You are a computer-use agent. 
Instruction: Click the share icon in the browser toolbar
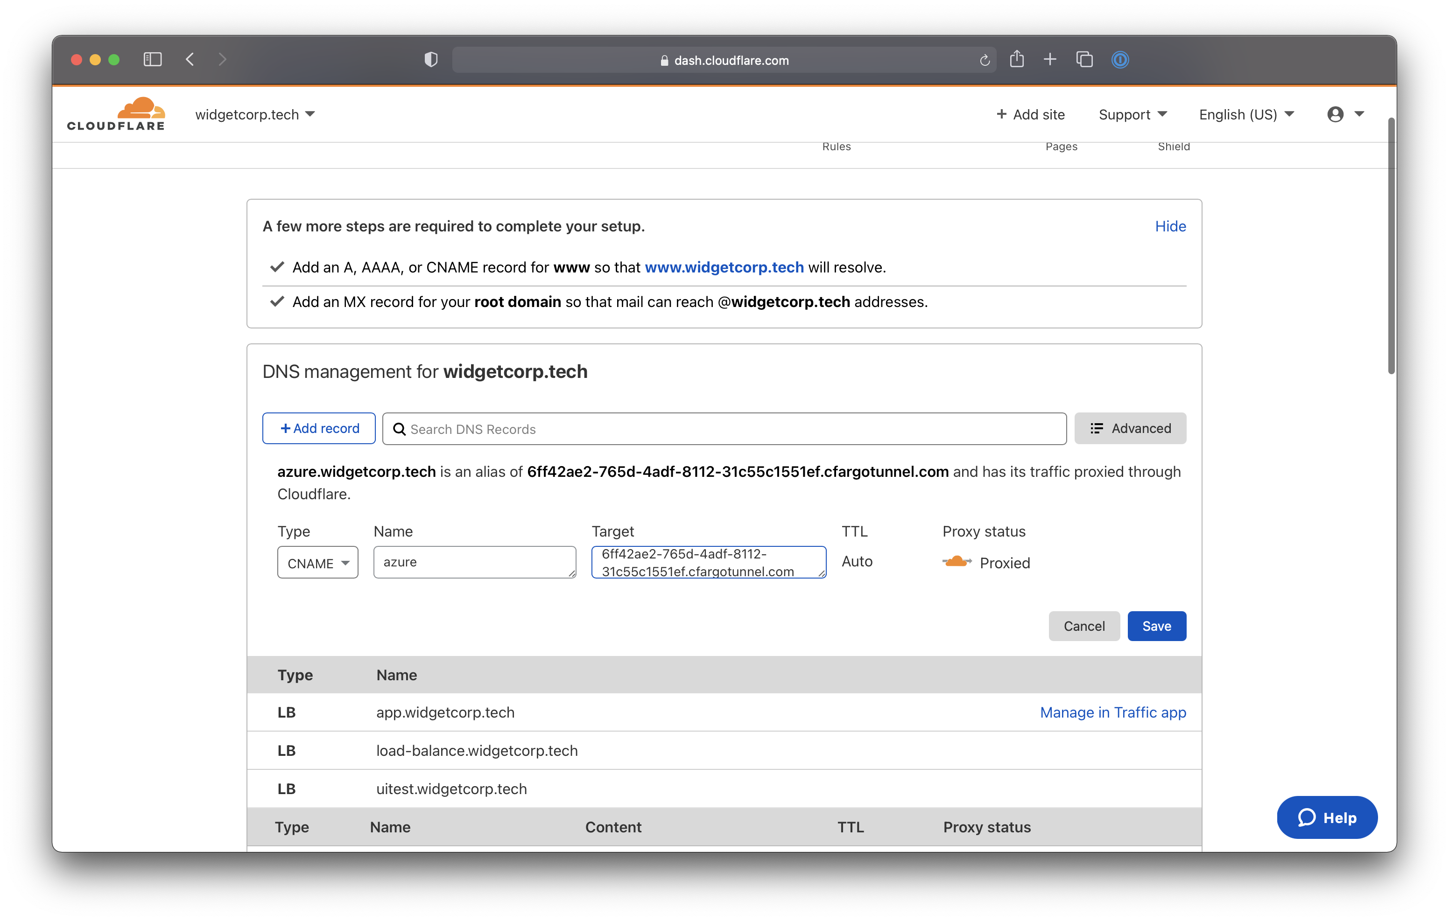click(1017, 60)
